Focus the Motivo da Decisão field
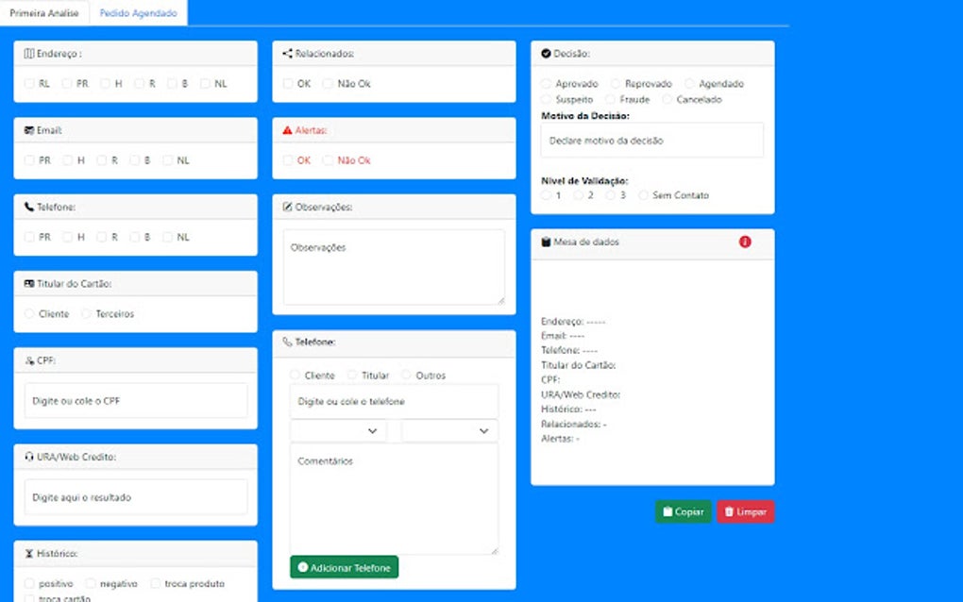 (x=652, y=141)
